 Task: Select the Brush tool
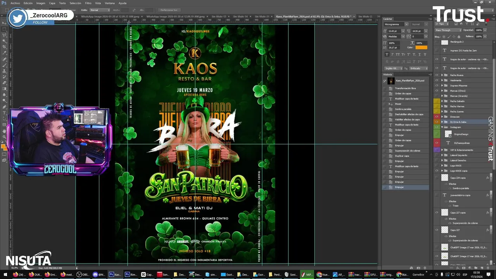(x=4, y=65)
